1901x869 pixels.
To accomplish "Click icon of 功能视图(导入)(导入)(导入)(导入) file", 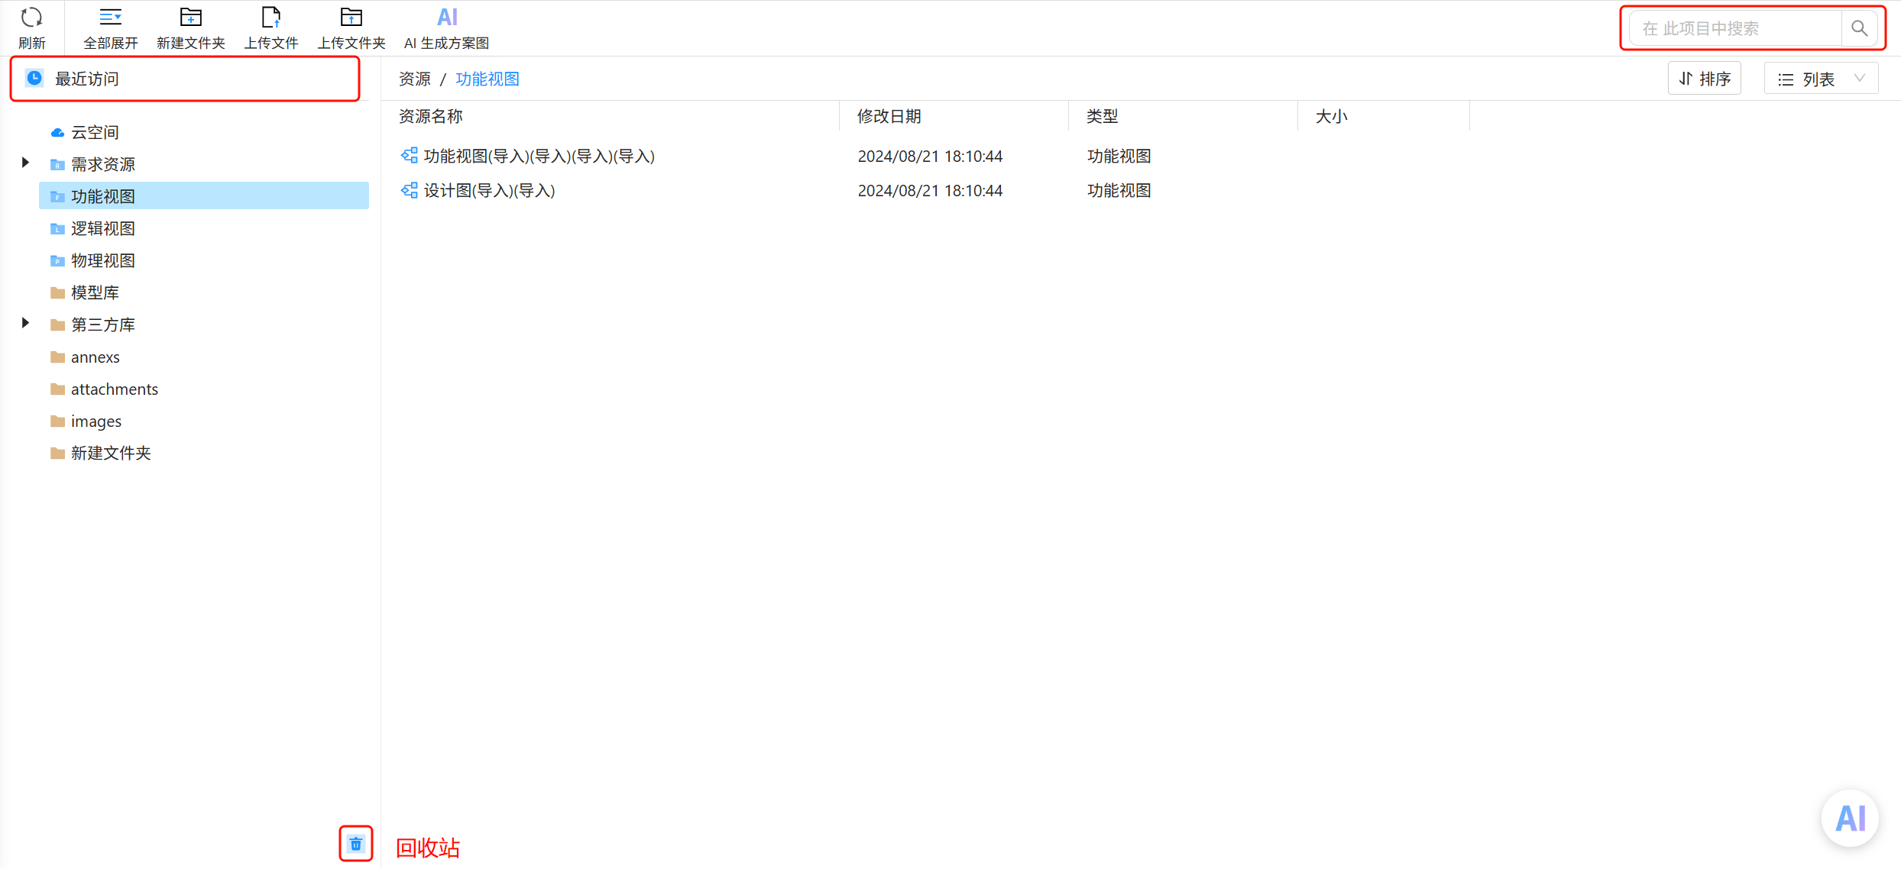I will coord(410,156).
